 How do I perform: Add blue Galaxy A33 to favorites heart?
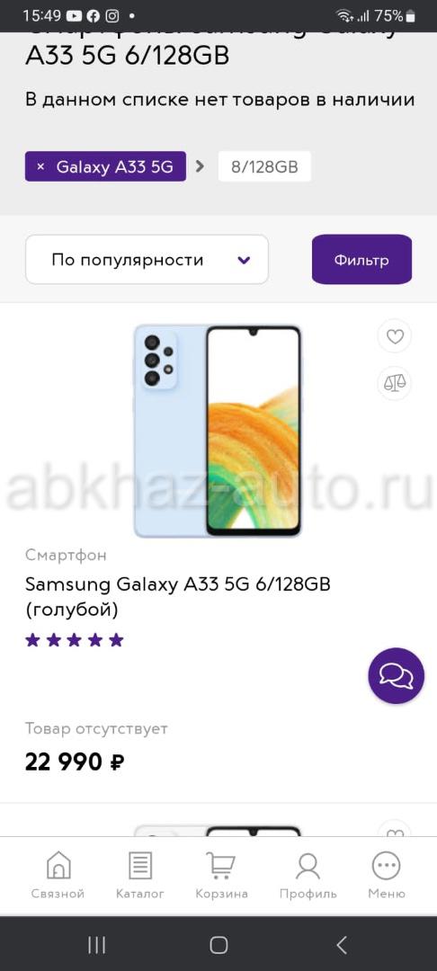pos(395,336)
